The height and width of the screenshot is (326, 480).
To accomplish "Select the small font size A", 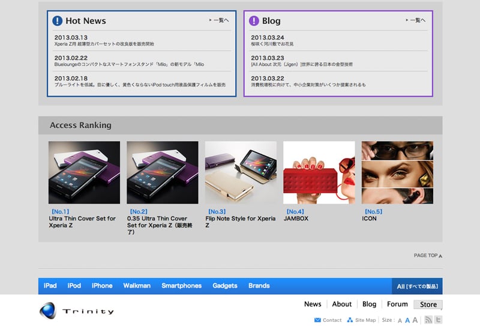I will pos(400,321).
